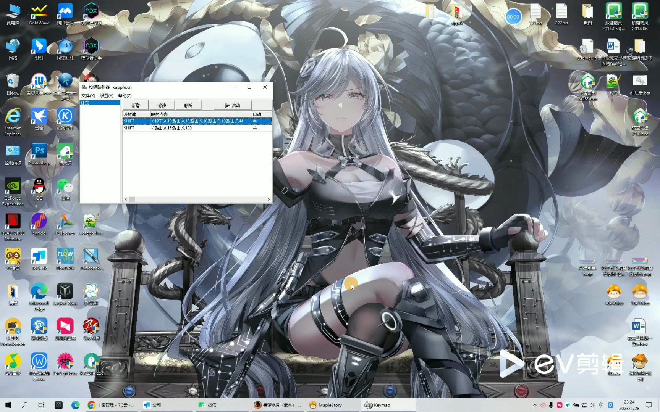Click the 自动 column header
Viewport: 660px width, 412px height.
[x=262, y=114]
